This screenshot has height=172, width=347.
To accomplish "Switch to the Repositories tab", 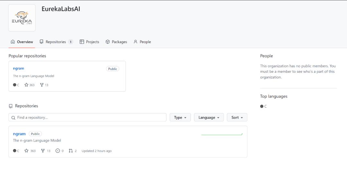I will [56, 42].
